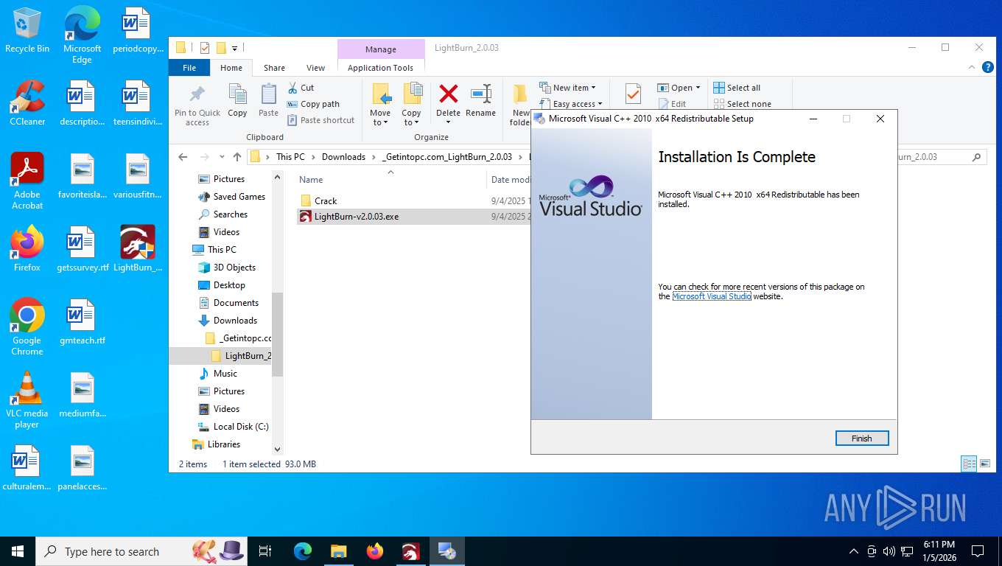Viewport: 1002px width, 566px height.
Task: Open the Application Tools tab
Action: [381, 68]
